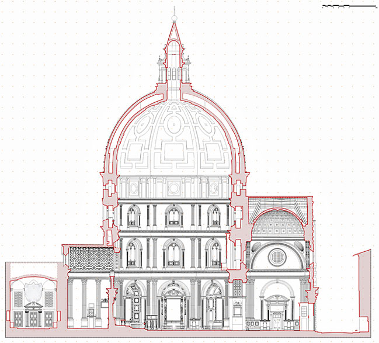Select the upper tier right arched window
This screenshot has width=379, height=343.
click(214, 217)
